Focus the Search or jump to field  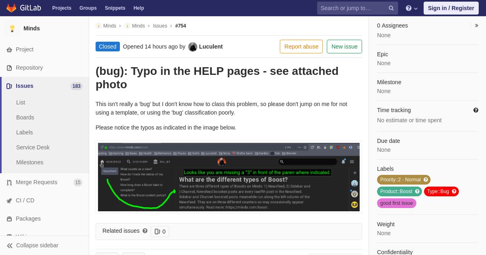tap(358, 8)
